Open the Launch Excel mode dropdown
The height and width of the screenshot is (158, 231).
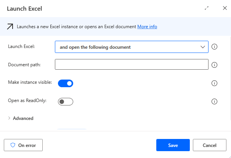click(132, 47)
